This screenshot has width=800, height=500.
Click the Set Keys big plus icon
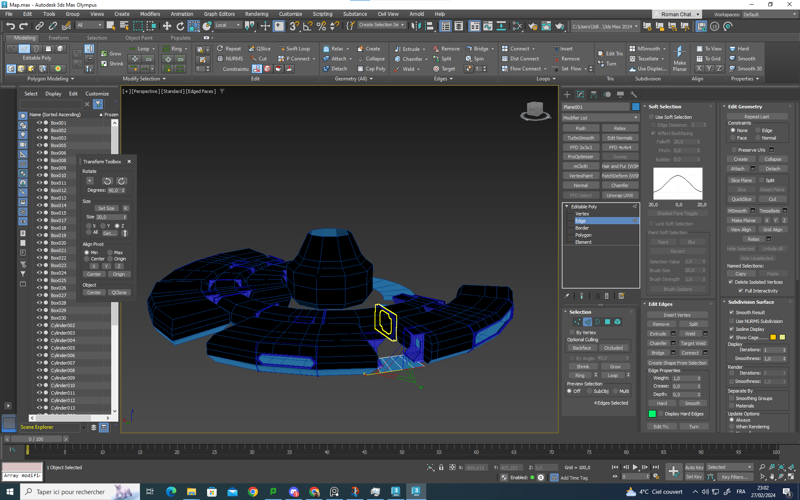click(673, 472)
